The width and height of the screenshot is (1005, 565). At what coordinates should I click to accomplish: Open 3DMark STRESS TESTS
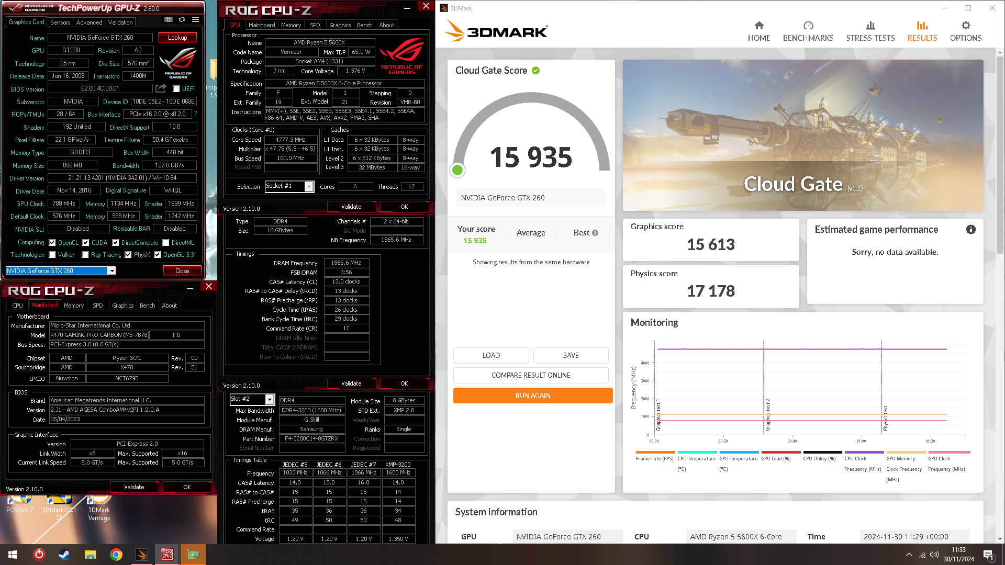[x=870, y=31]
